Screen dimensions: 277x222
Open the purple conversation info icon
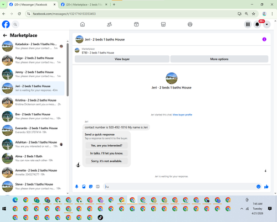click(264, 39)
